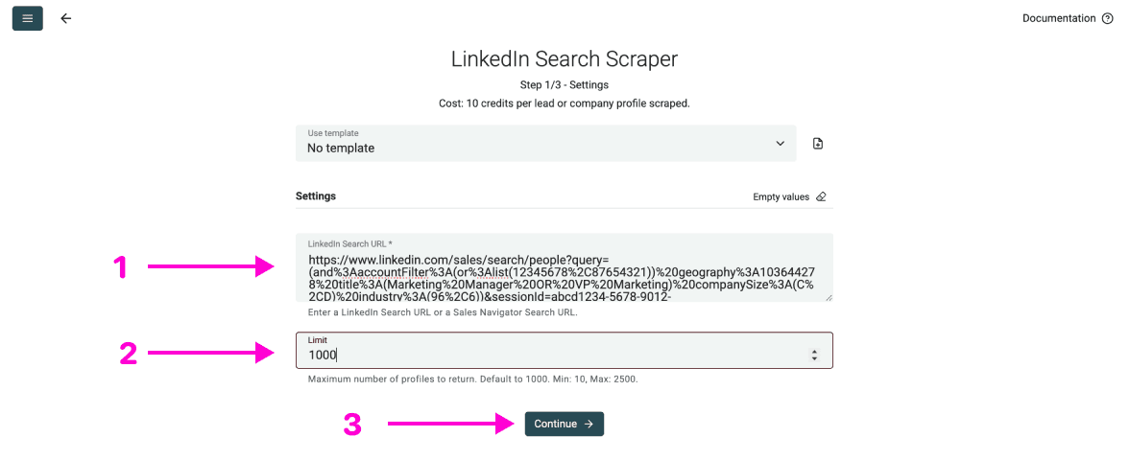
Task: Expand the Use template chevron
Action: [x=780, y=144]
